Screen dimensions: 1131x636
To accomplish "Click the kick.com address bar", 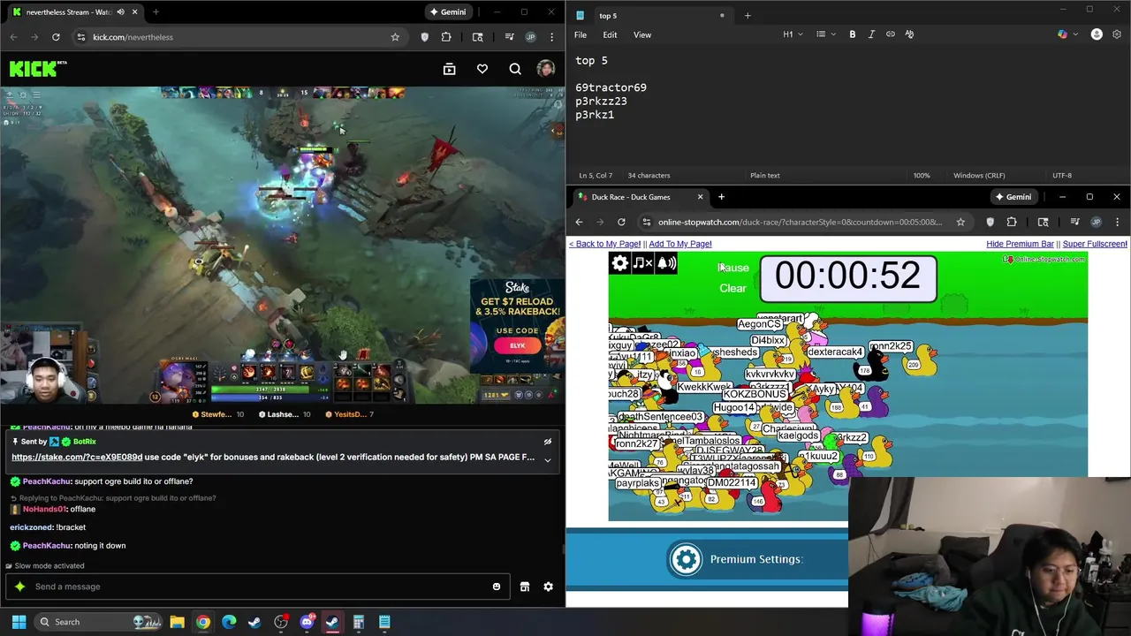I will (x=232, y=37).
